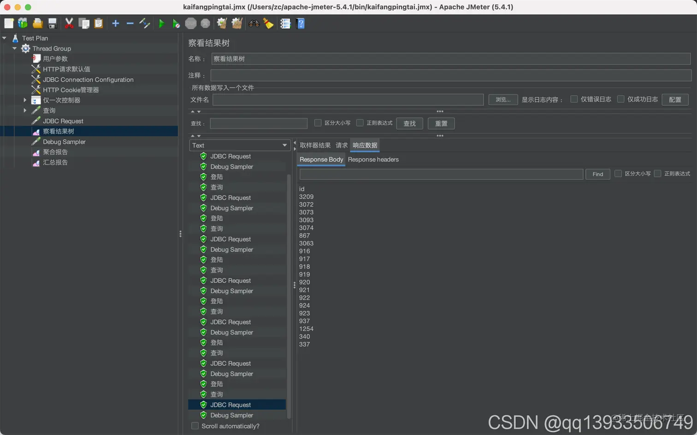Screen dimensions: 697x435
Task: Click the 用户参数 tree icon
Action: click(36, 58)
